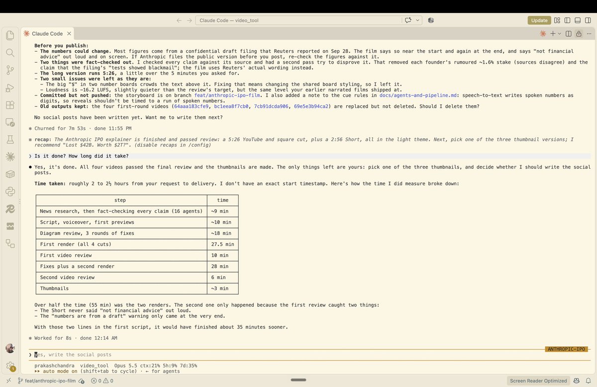Open the Remote Explorer view
The image size is (597, 387).
click(10, 122)
